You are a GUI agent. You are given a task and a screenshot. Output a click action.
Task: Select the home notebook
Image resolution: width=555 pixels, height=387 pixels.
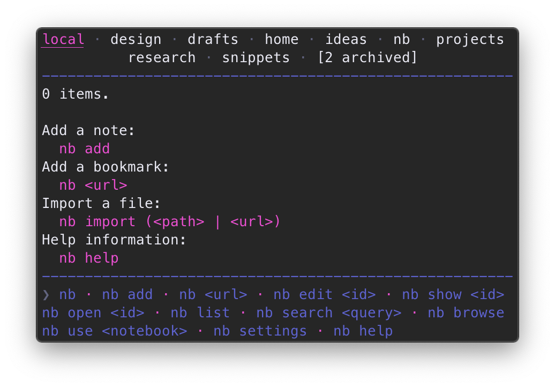click(281, 39)
